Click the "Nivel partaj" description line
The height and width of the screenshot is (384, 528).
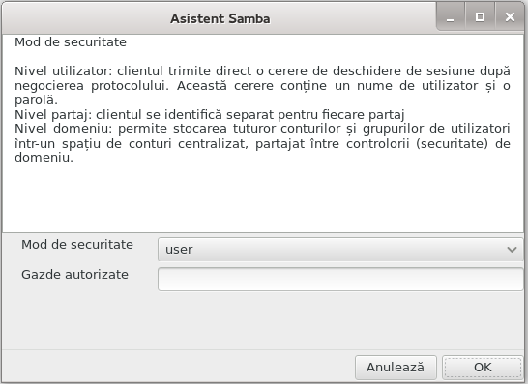[x=210, y=115]
